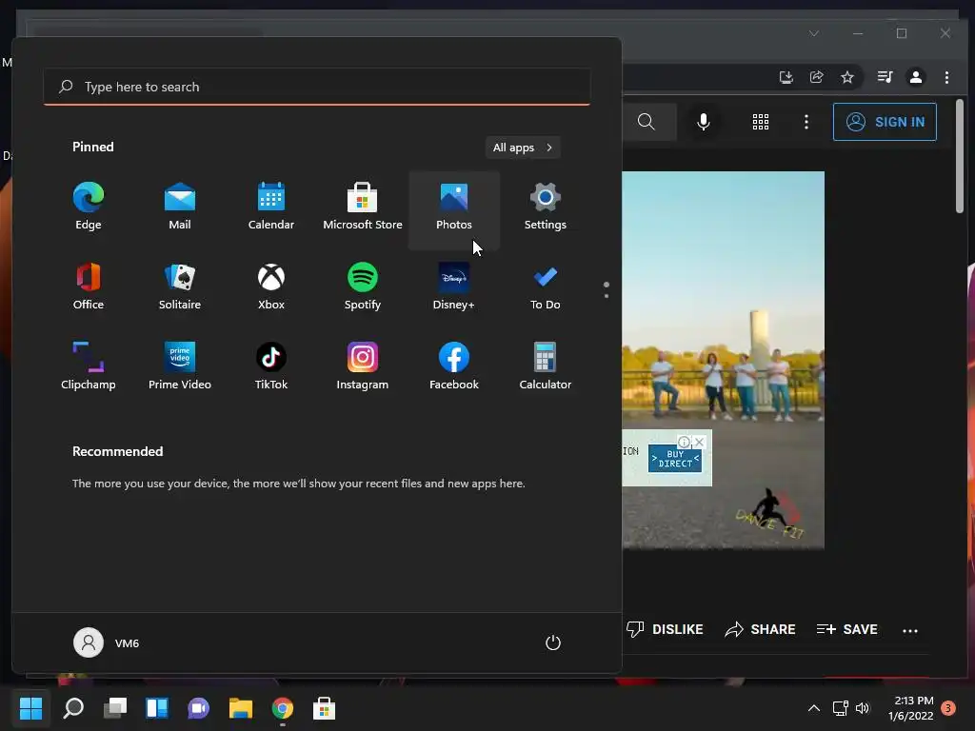Open the clock and date panel
The height and width of the screenshot is (731, 975).
(911, 708)
